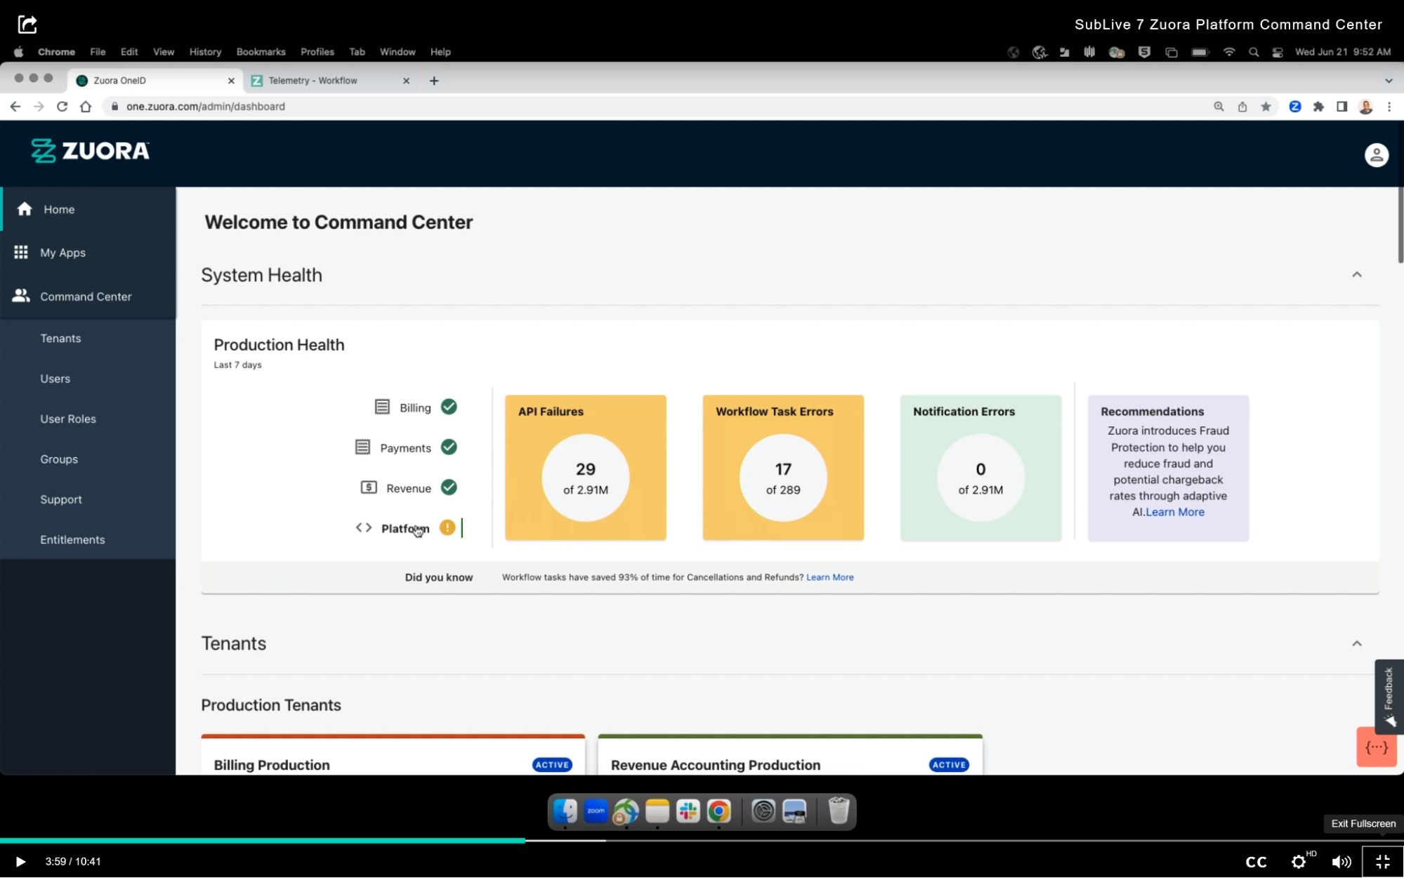This screenshot has height=878, width=1404.
Task: Open the Bookmarks menu in menu bar
Action: click(x=261, y=52)
